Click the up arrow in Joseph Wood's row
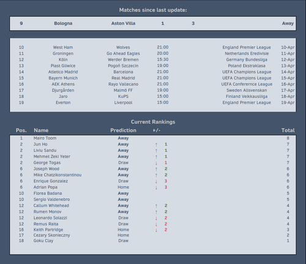Image resolution: width=306 pixels, height=264 pixels. tap(156, 169)
